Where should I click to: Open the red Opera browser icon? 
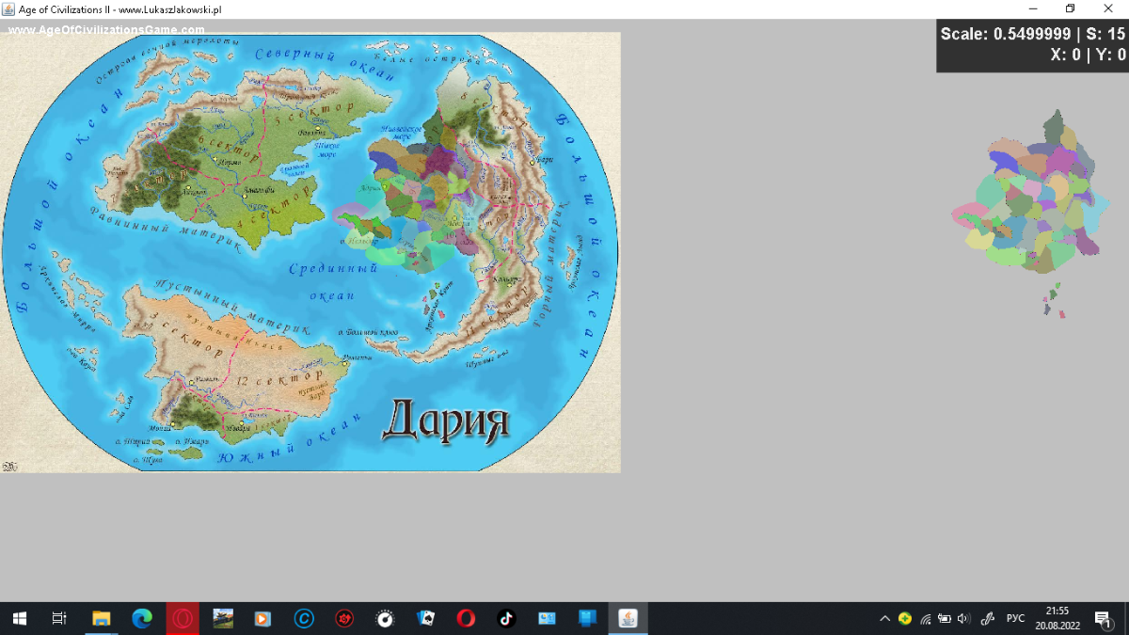coord(466,618)
